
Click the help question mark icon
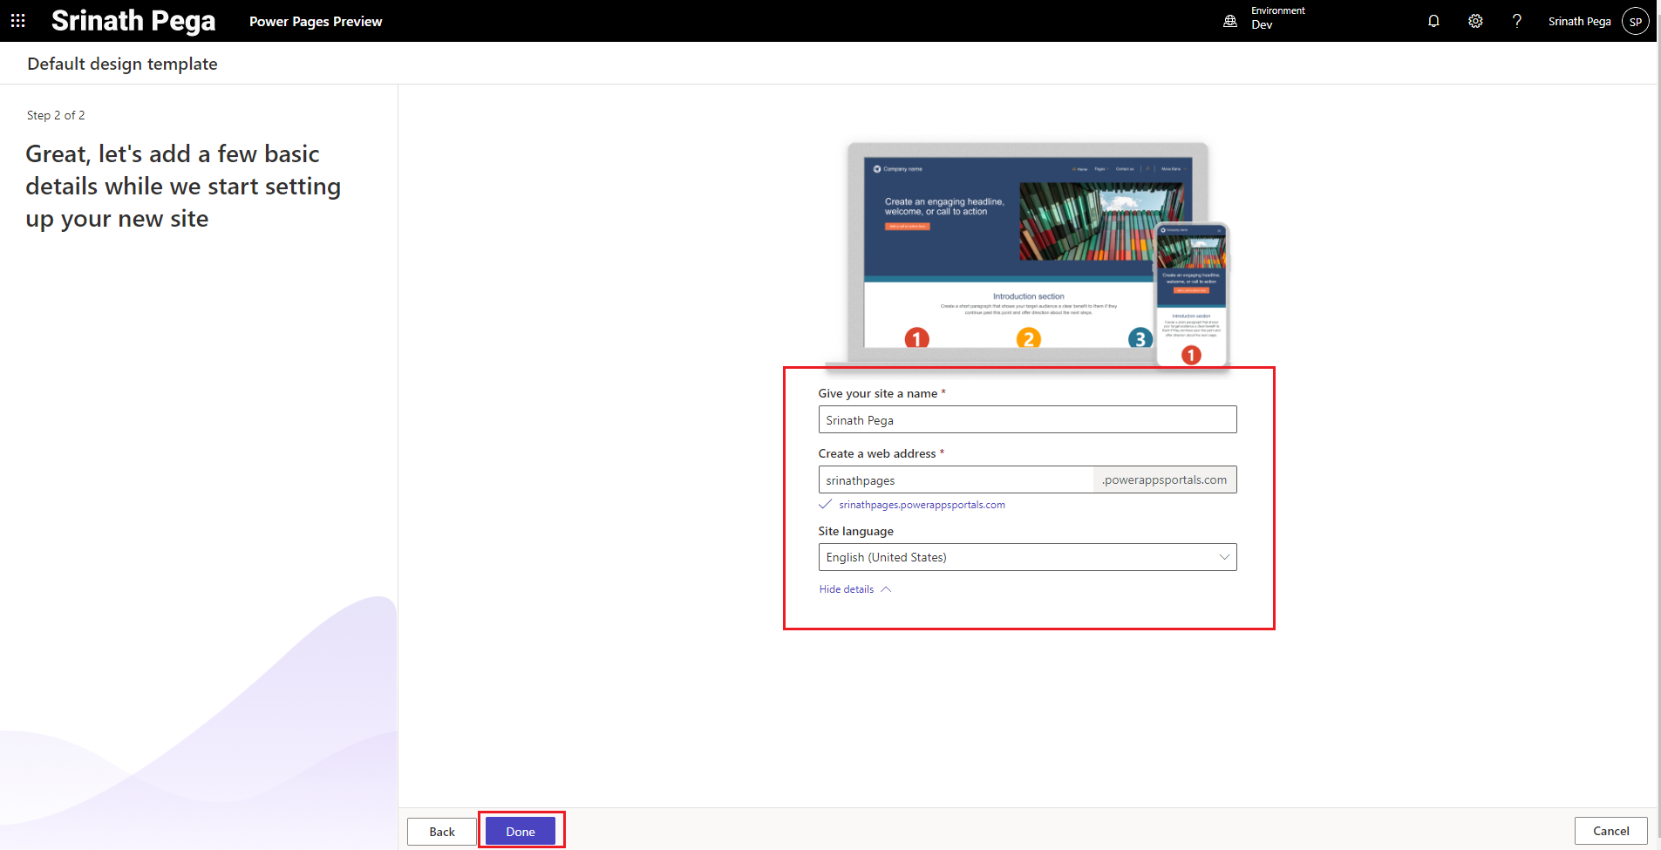pos(1517,21)
